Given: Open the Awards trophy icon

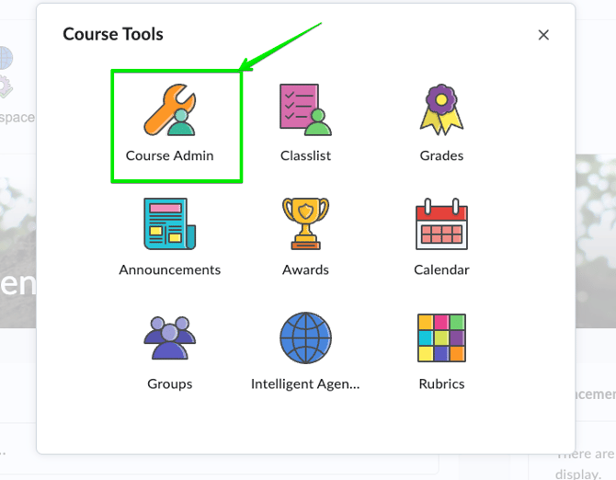Looking at the screenshot, I should click(305, 223).
